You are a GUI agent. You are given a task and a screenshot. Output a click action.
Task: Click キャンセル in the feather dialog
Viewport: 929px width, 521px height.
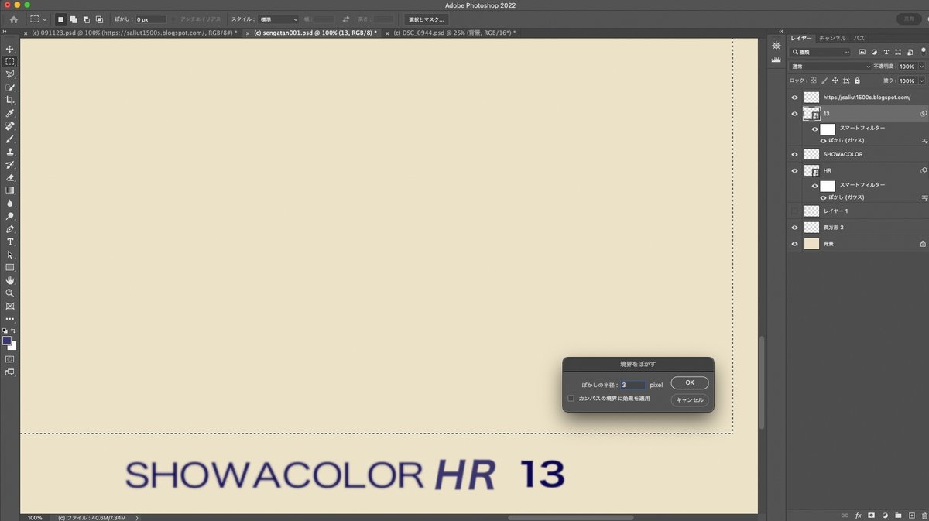pyautogui.click(x=690, y=400)
